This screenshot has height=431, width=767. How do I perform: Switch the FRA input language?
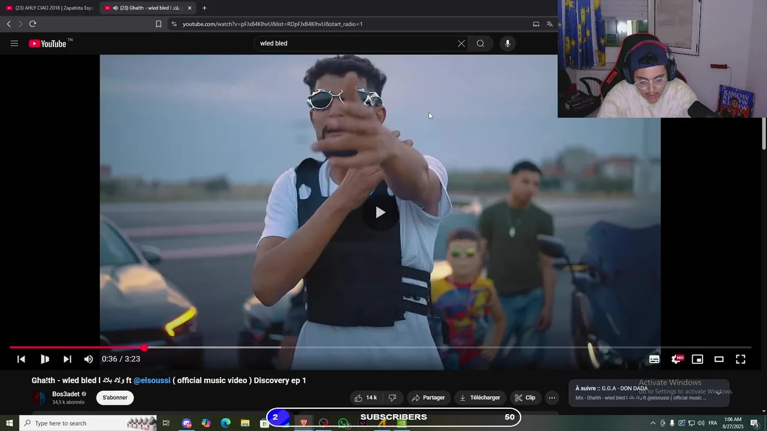point(712,423)
